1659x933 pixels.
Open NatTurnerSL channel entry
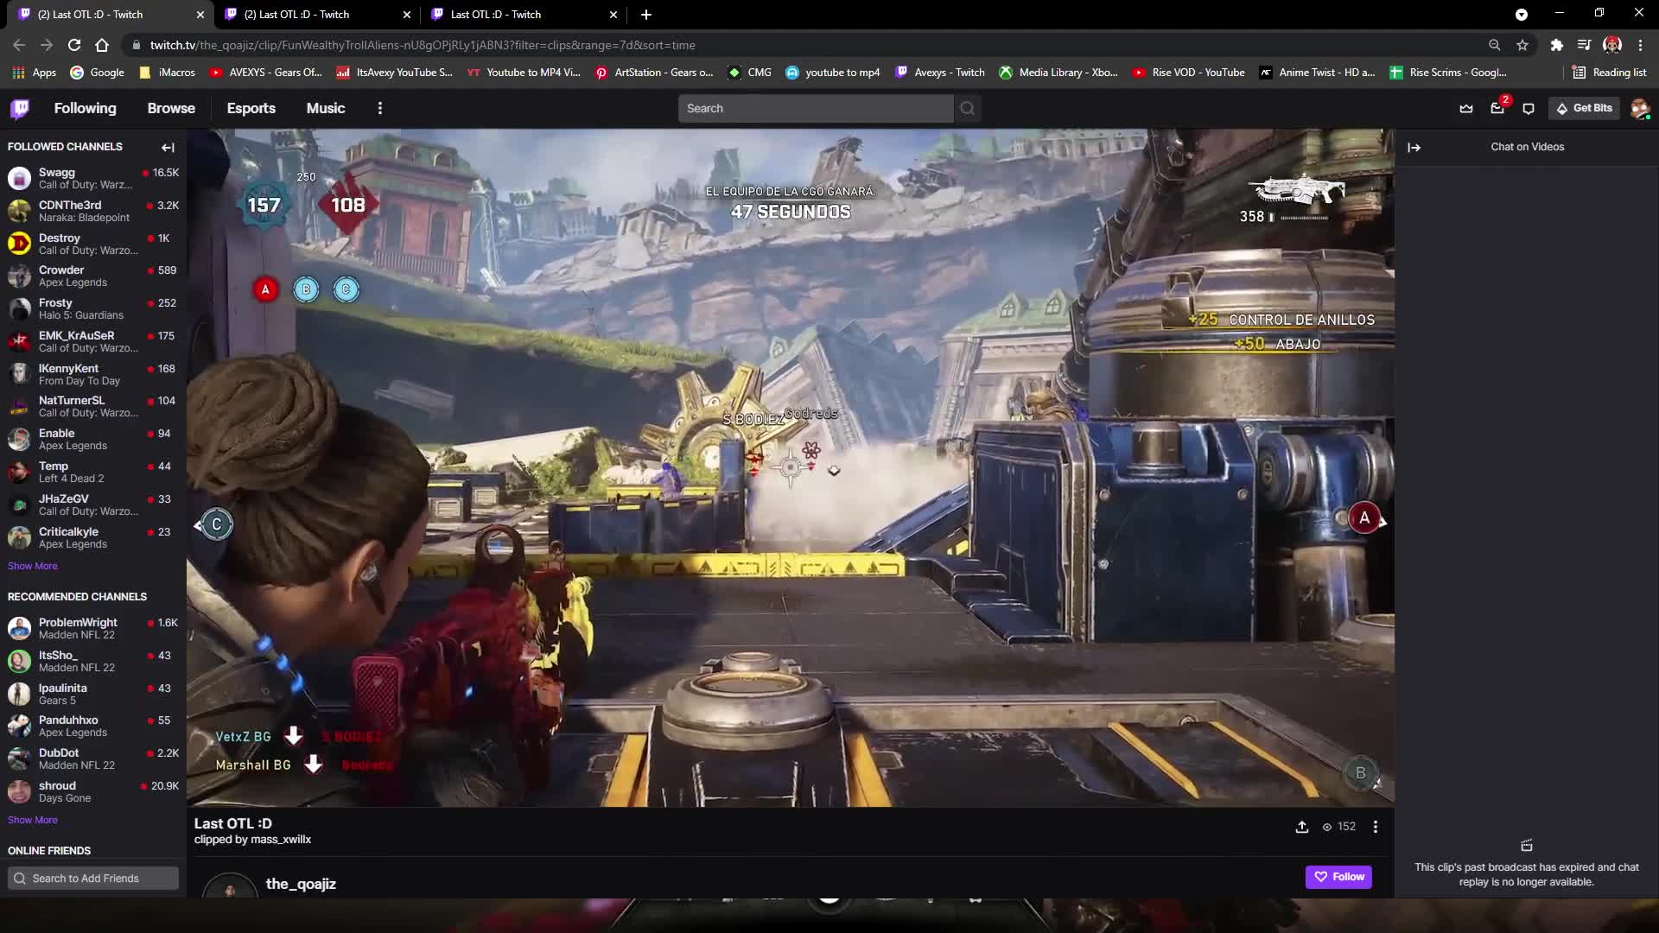click(93, 406)
